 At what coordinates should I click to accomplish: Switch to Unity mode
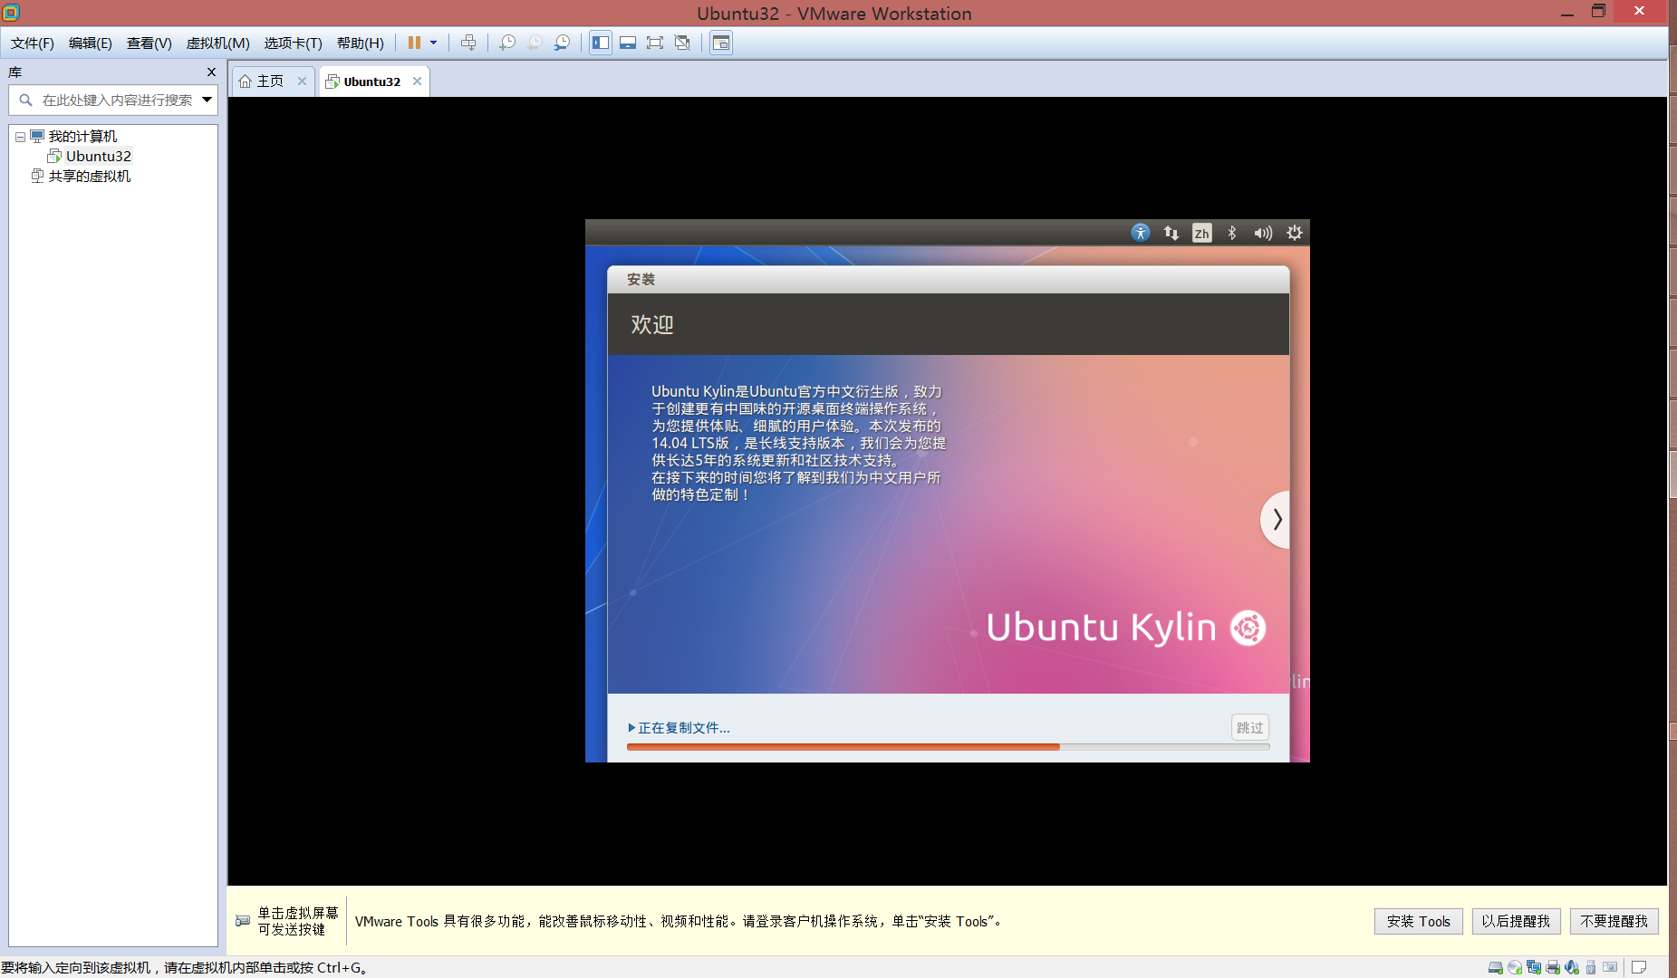point(682,43)
